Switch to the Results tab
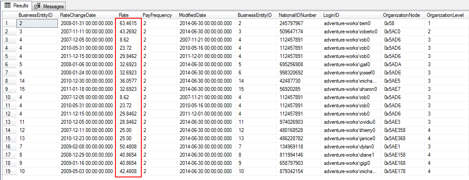 point(16,6)
